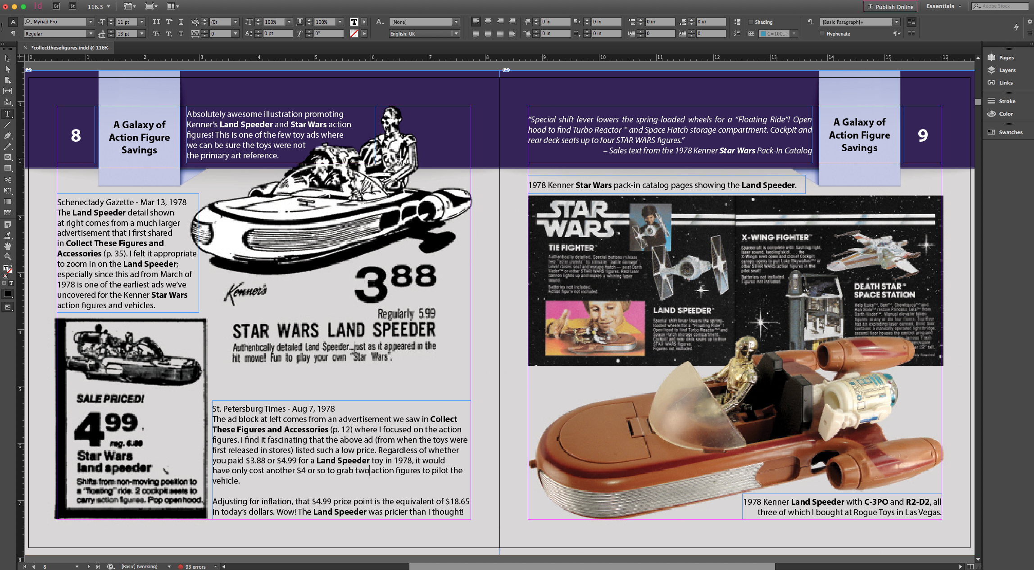Open the Stroke panel

pyautogui.click(x=1001, y=101)
